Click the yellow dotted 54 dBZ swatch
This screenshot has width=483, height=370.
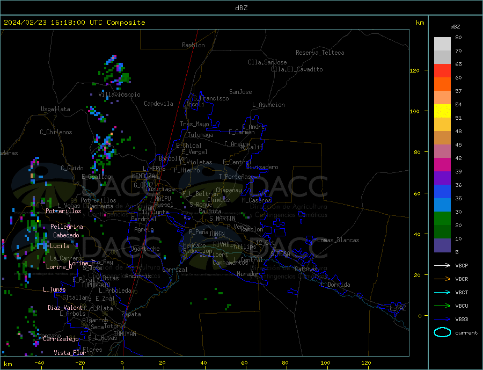click(442, 111)
